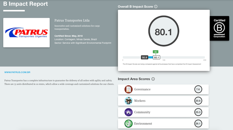Open info icon beside Overall B Impact Score

pos(156,6)
